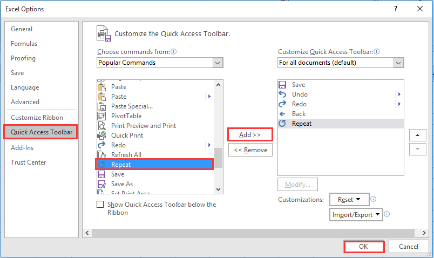Click the commands list vertical scrollbar thumb
The image size is (434, 258).
pos(219,158)
